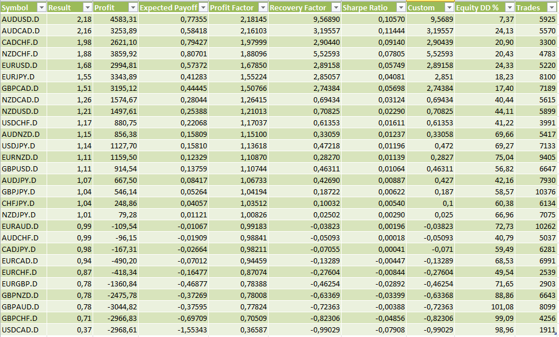Select equity drawdown value 101,08

[485, 307]
